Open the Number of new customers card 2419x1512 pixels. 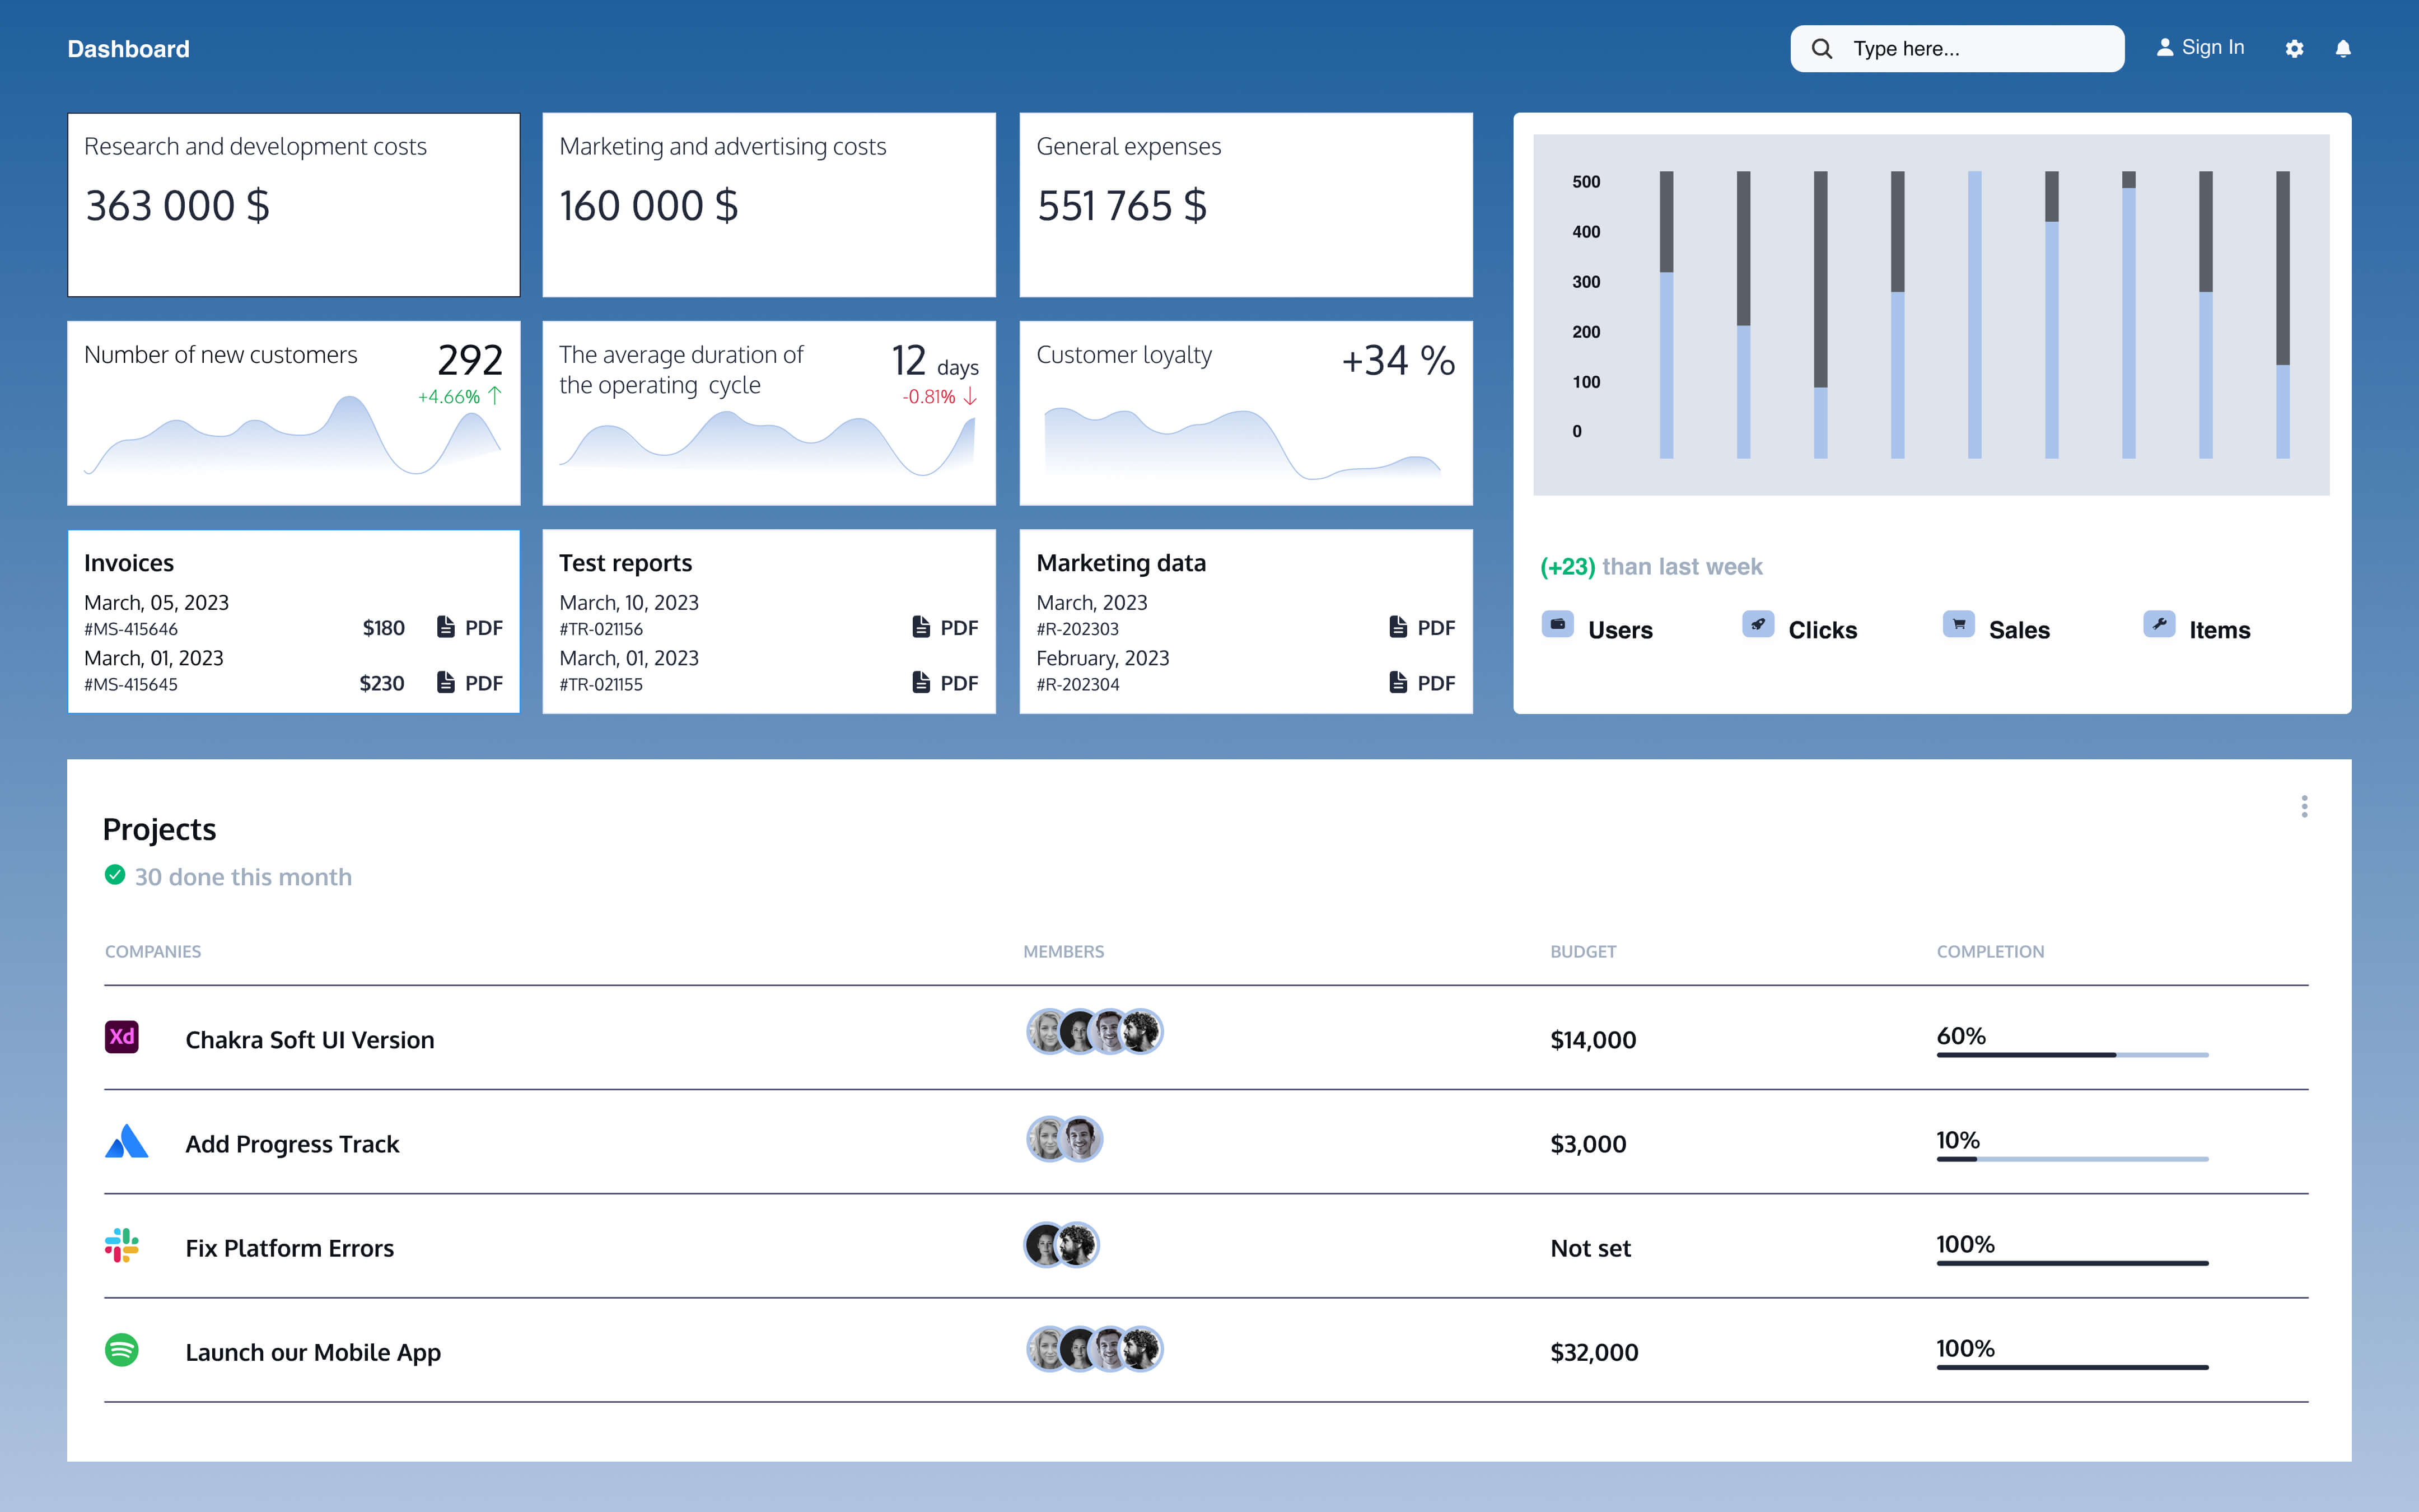pyautogui.click(x=294, y=413)
